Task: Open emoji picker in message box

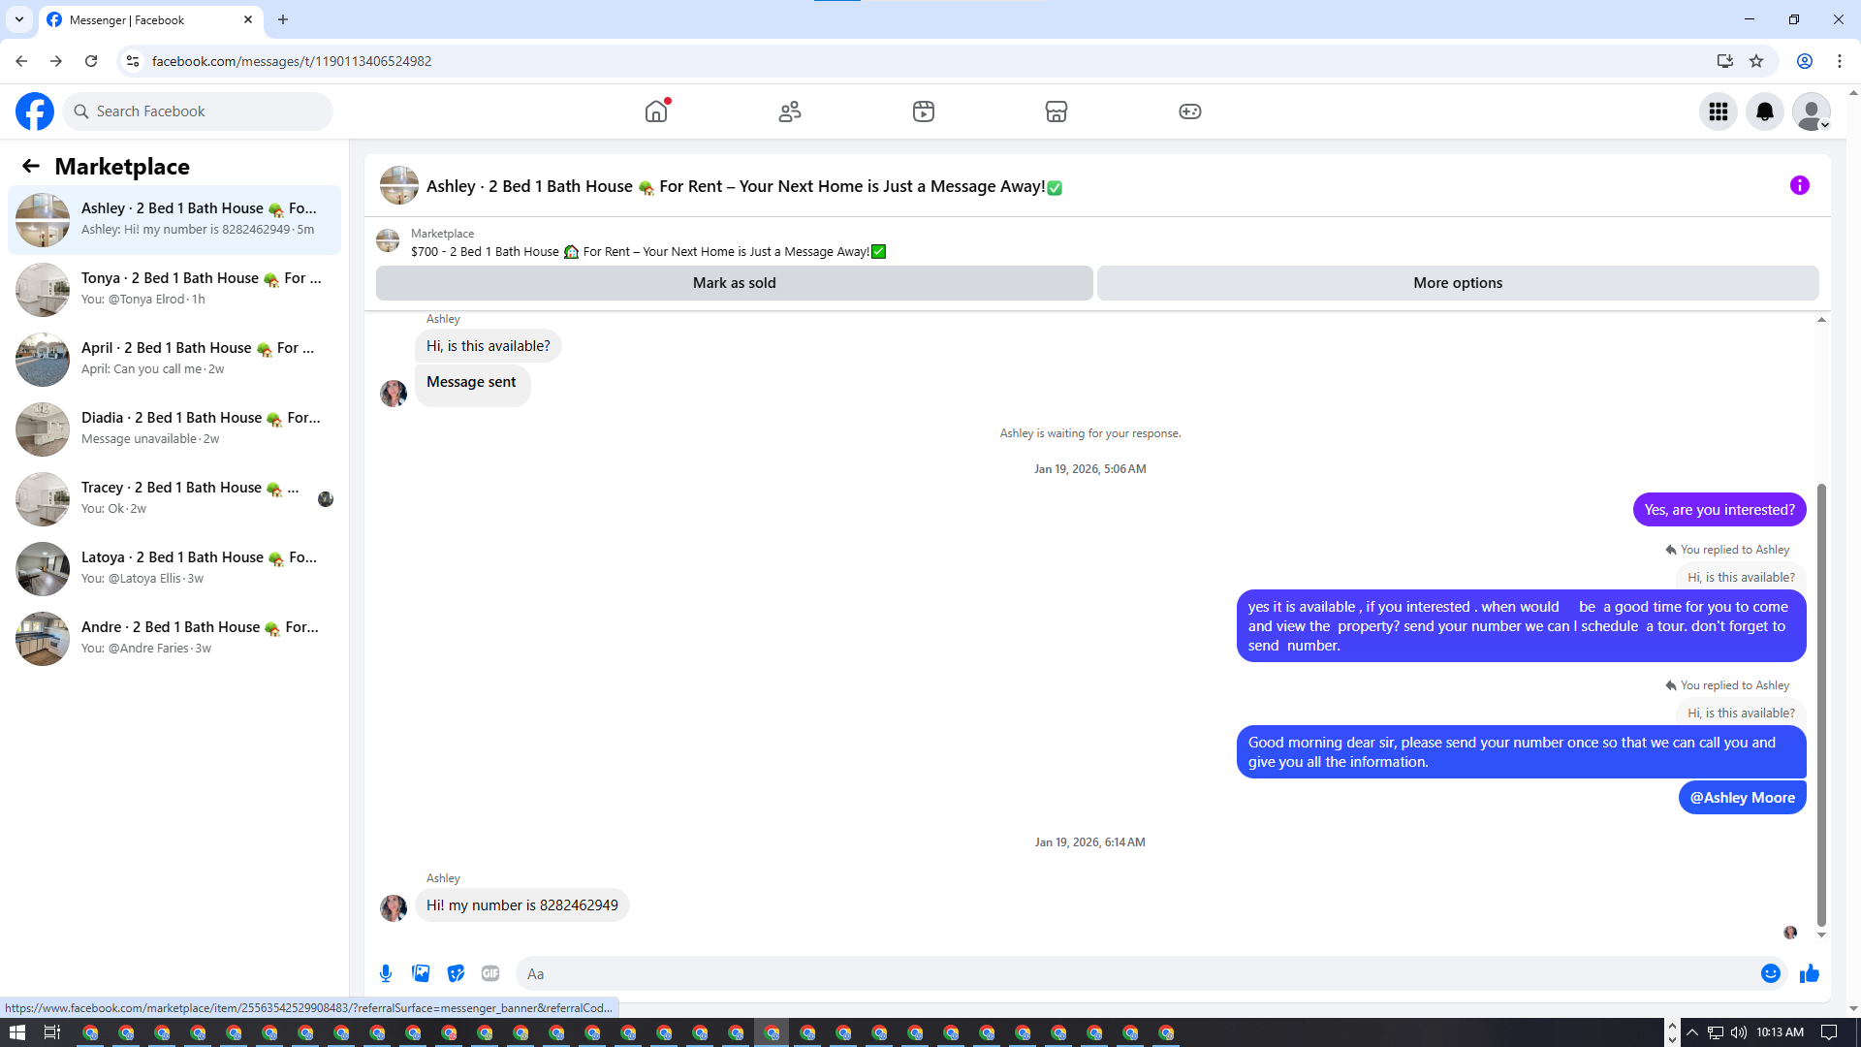Action: pyautogui.click(x=1770, y=973)
